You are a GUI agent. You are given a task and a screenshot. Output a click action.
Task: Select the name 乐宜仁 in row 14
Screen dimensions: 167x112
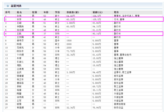20,62
